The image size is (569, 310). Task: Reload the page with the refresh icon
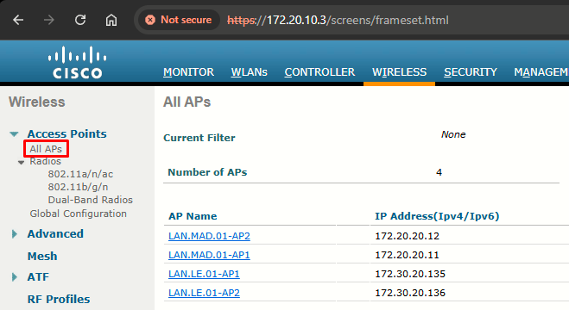pyautogui.click(x=80, y=20)
